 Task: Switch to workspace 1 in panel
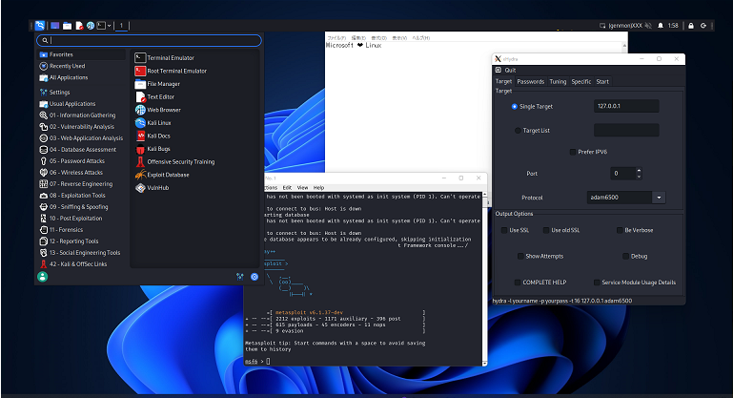click(x=122, y=26)
